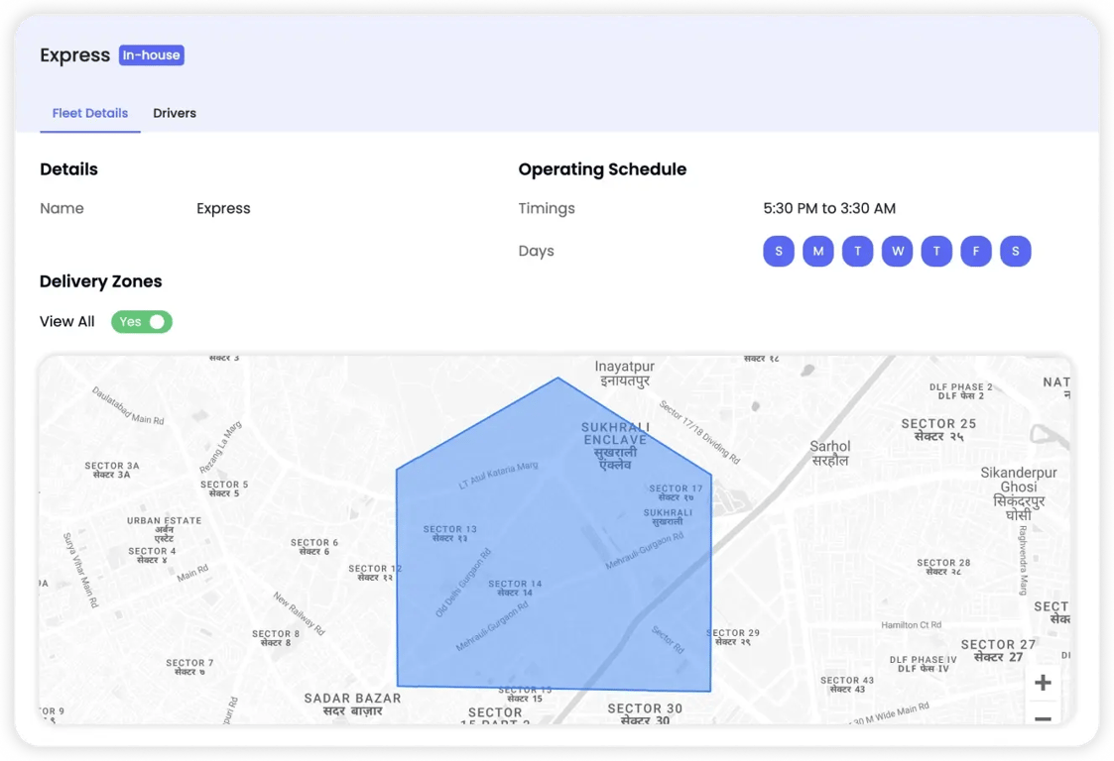
Task: Click the Sikanderpur Ghosi map label
Action: pos(1019,493)
